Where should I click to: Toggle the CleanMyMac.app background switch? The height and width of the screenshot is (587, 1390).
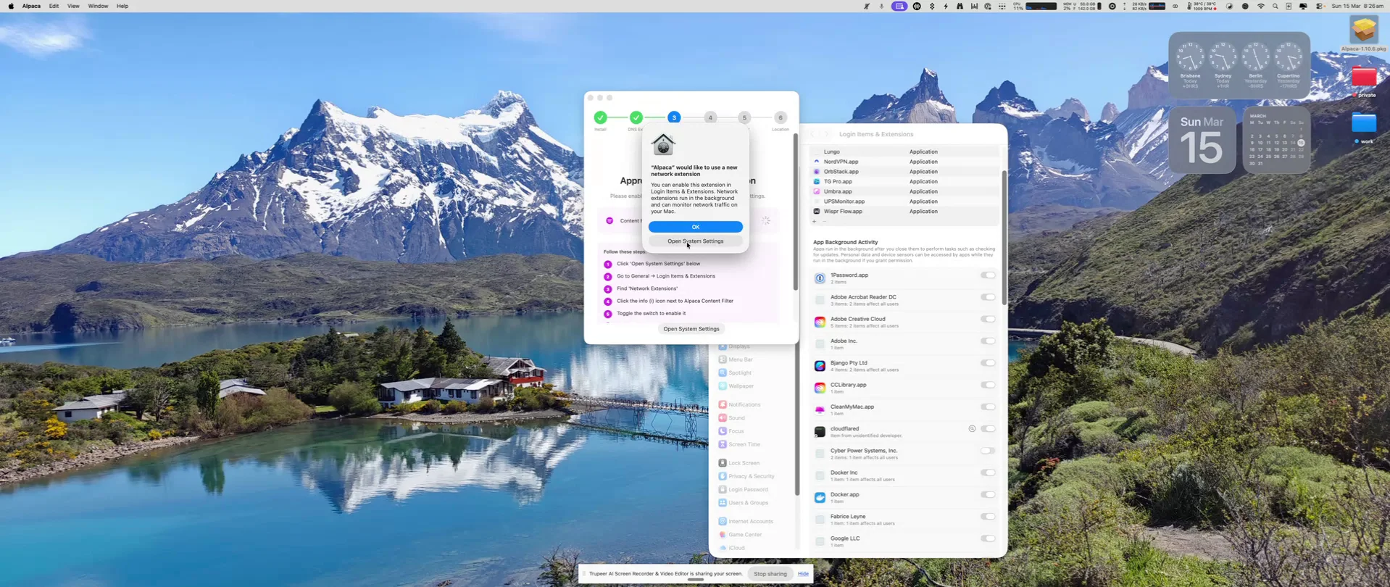988,407
